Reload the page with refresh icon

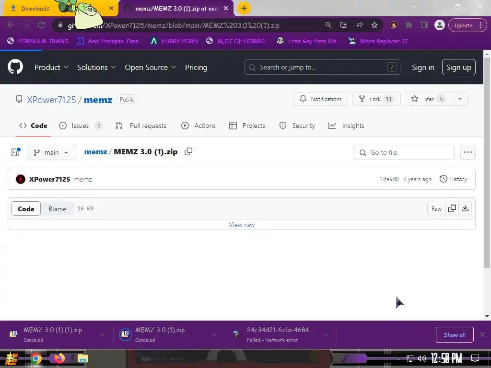coord(41,25)
